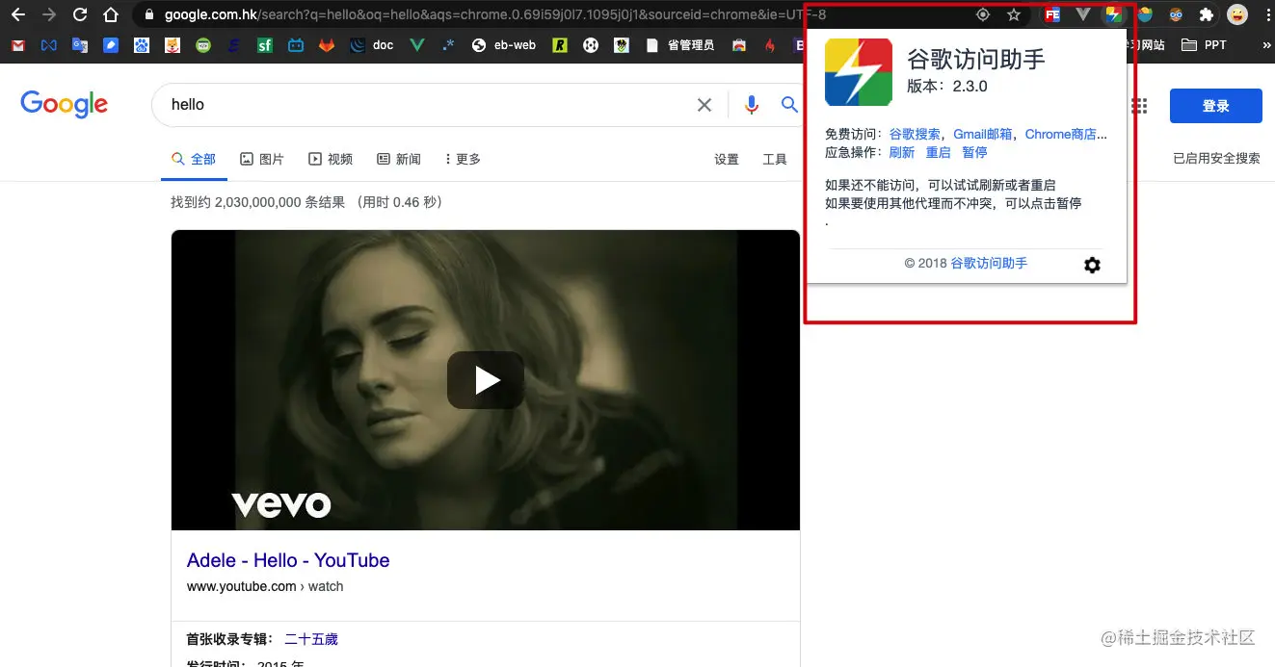The image size is (1275, 667).
Task: Select the google.com.hk address bar URL
Action: 494,15
